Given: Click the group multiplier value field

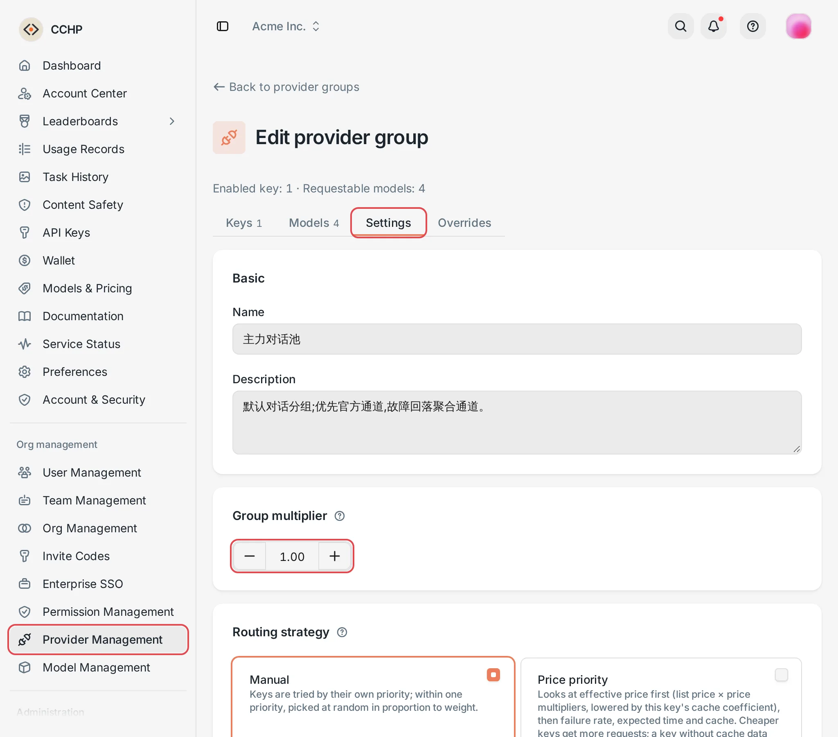Looking at the screenshot, I should coord(292,556).
